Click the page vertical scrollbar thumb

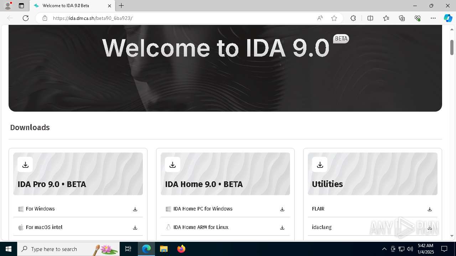452,48
